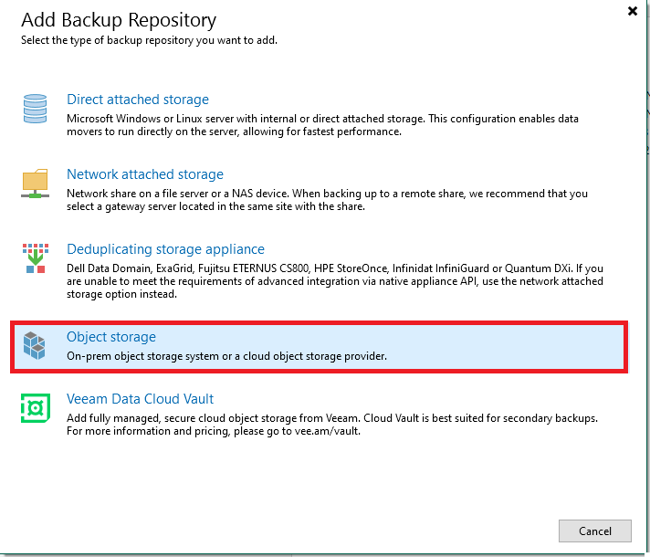The image size is (650, 557).
Task: Close the dialog with the X button
Action: (x=632, y=11)
